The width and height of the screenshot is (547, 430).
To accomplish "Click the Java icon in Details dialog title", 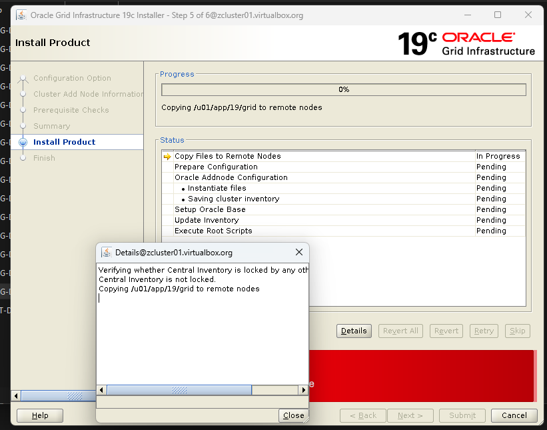I will (106, 253).
